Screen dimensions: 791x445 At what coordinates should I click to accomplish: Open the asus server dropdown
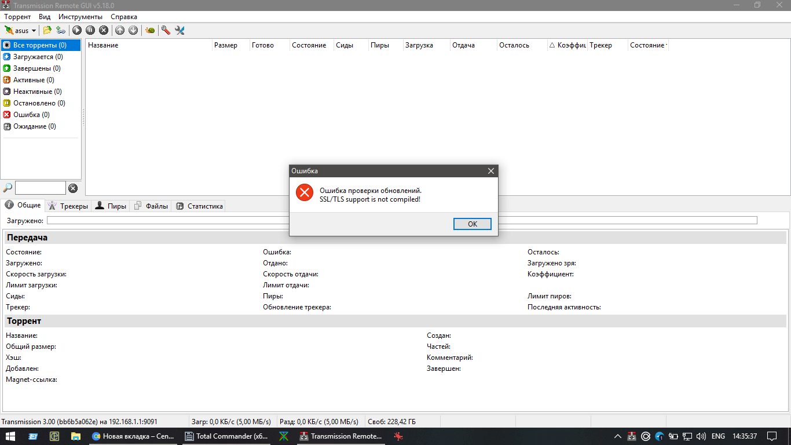coord(33,30)
